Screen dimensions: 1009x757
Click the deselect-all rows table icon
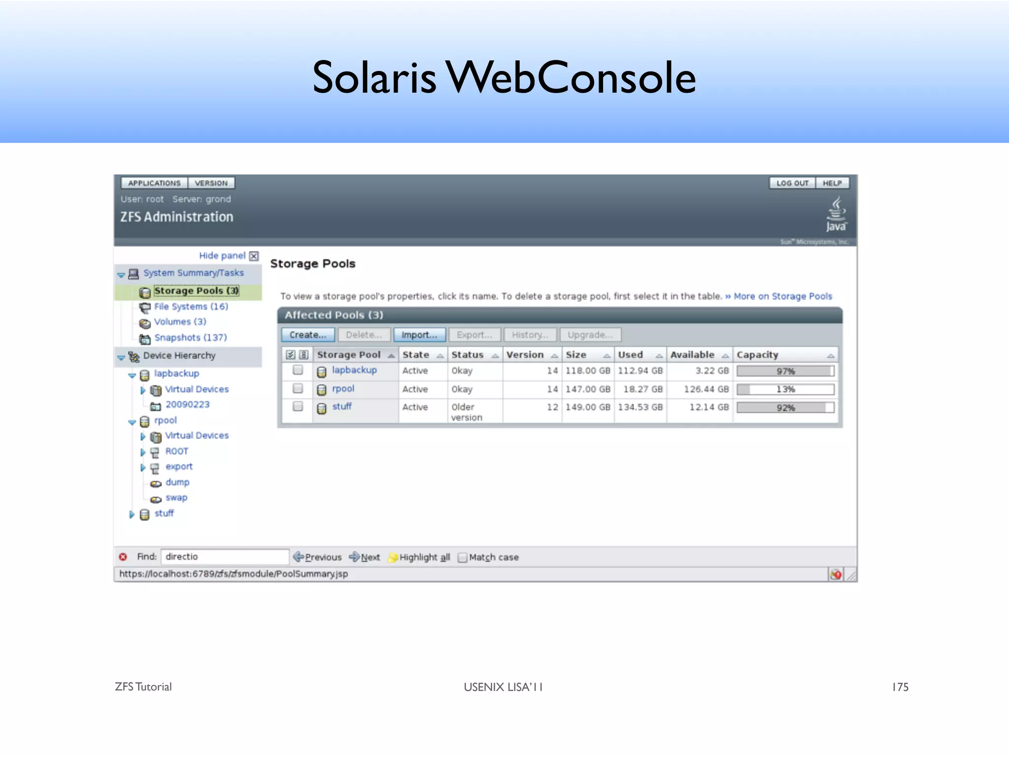click(304, 355)
